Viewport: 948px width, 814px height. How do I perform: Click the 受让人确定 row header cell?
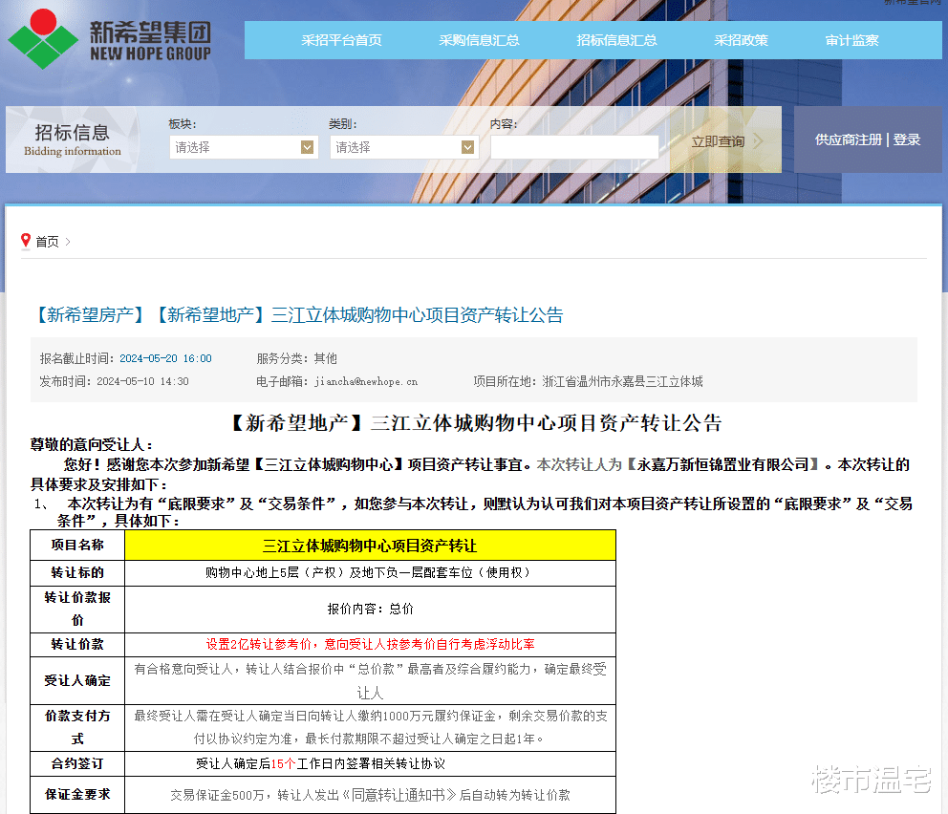pyautogui.click(x=77, y=681)
